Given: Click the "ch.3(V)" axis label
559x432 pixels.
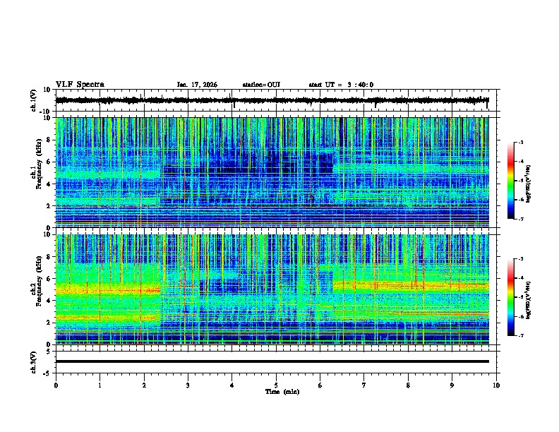Looking at the screenshot, I should (34, 363).
